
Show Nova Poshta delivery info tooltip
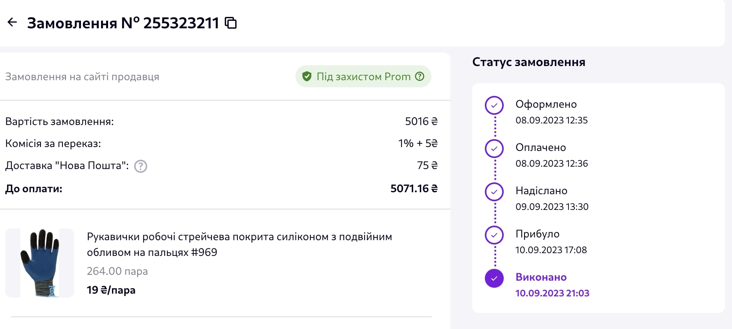click(x=141, y=166)
